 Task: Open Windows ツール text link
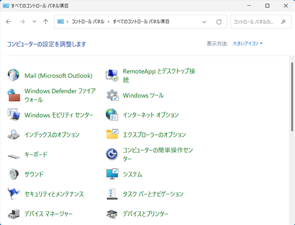143,95
